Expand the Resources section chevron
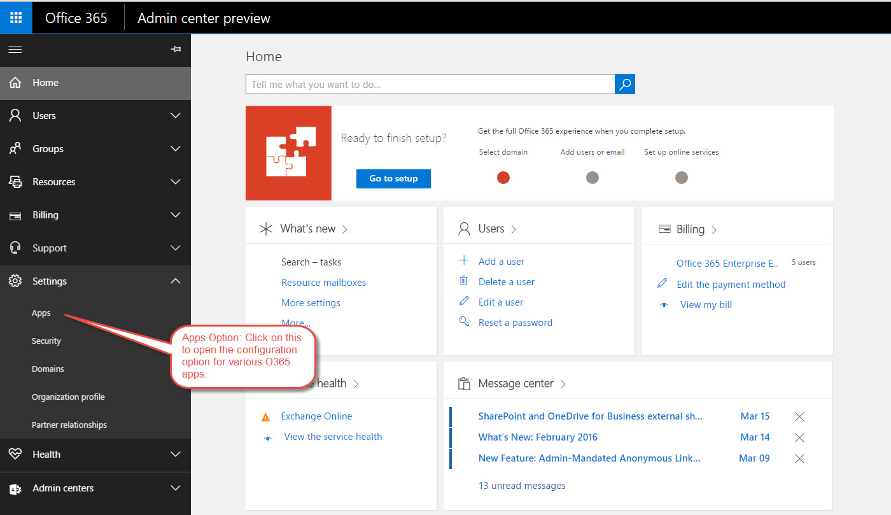 (x=176, y=182)
